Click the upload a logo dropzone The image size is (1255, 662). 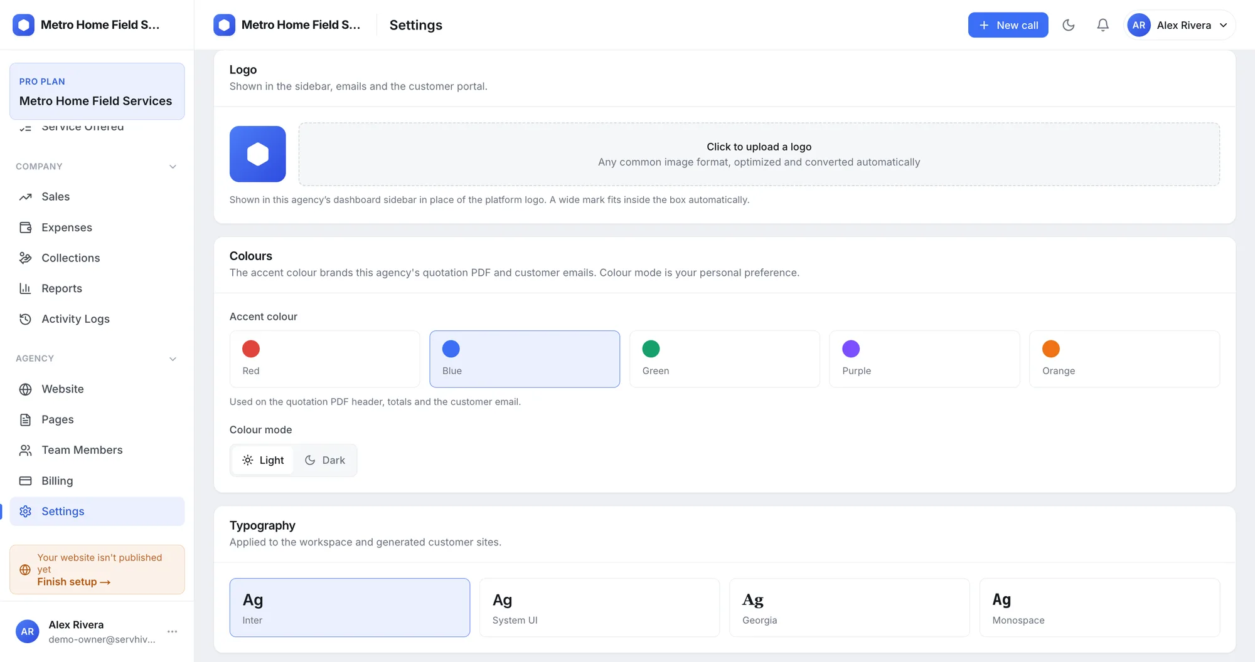(x=759, y=154)
